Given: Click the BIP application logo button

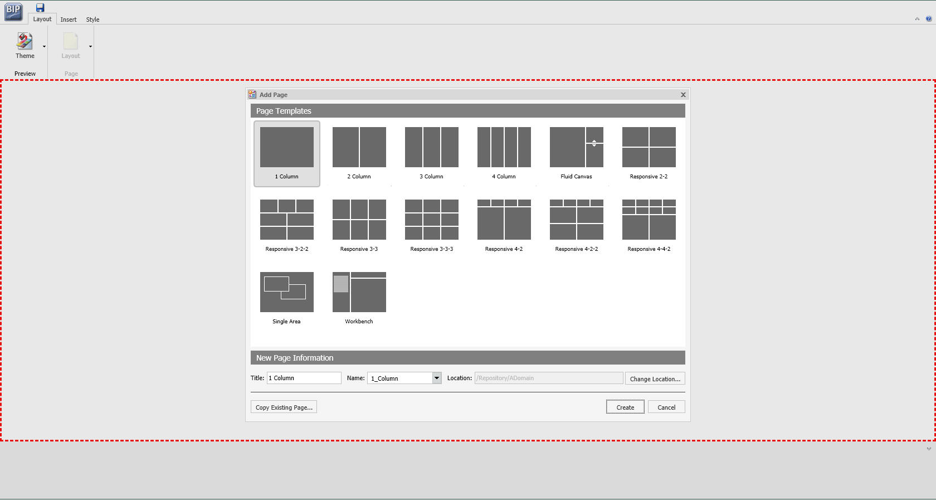Looking at the screenshot, I should coord(13,11).
